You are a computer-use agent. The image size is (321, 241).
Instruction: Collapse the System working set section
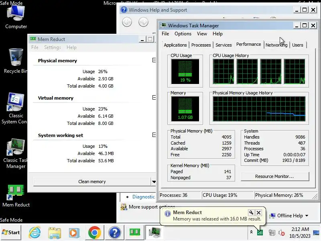click(x=154, y=135)
